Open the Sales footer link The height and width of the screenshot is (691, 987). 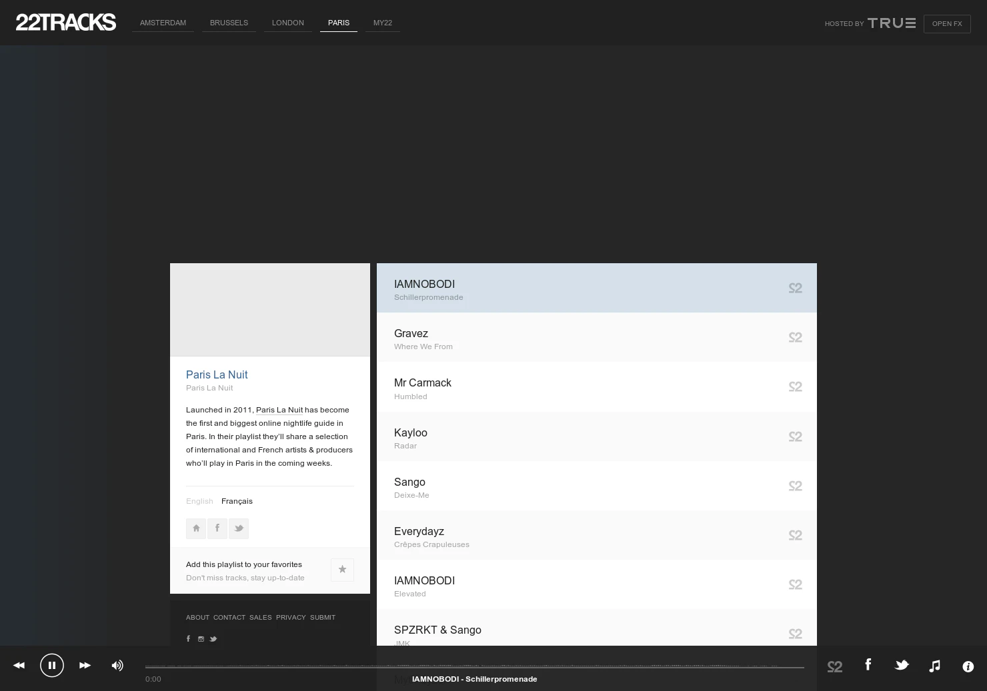[261, 618]
